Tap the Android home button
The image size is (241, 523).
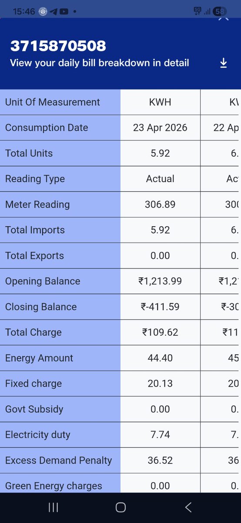tap(120, 507)
